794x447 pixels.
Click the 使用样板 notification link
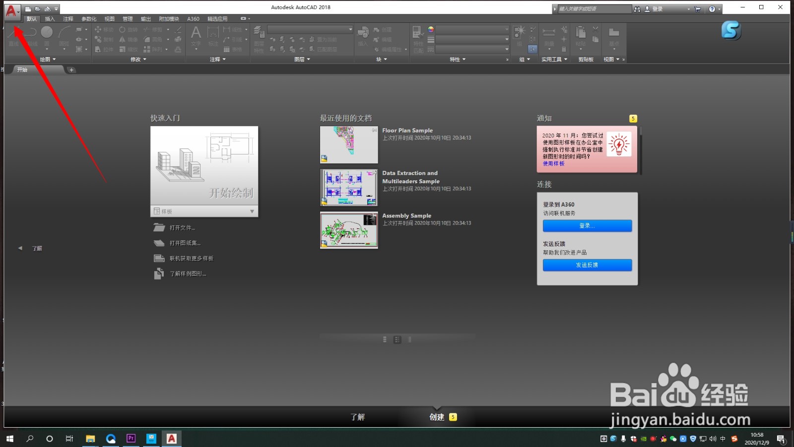[x=553, y=163]
